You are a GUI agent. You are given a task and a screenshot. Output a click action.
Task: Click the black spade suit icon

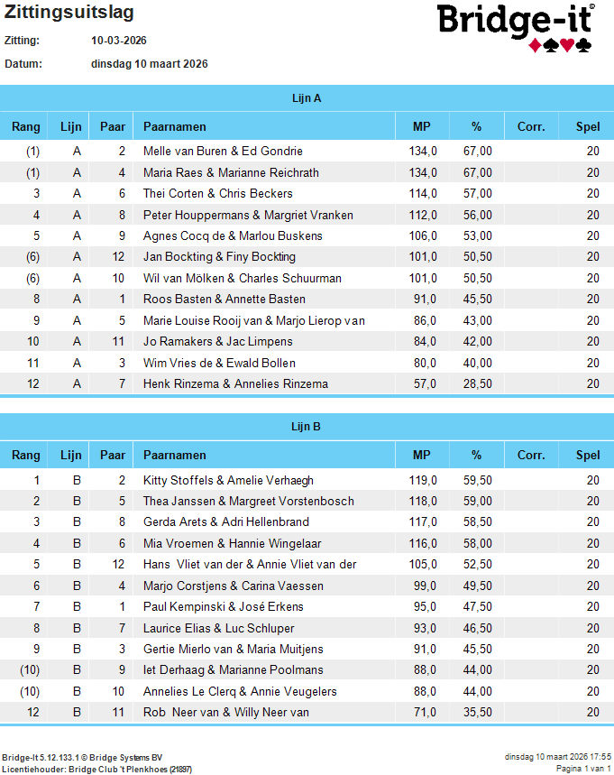pyautogui.click(x=550, y=45)
